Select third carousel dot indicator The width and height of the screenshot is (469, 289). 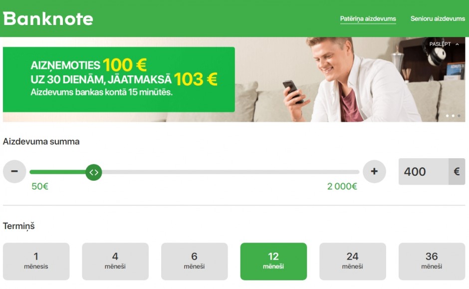click(459, 116)
